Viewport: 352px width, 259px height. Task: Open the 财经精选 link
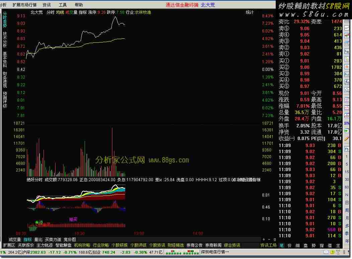(x=176, y=245)
